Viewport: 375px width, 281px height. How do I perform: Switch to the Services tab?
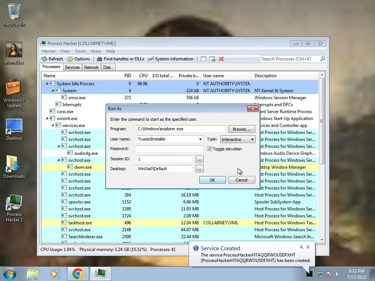[x=72, y=67]
